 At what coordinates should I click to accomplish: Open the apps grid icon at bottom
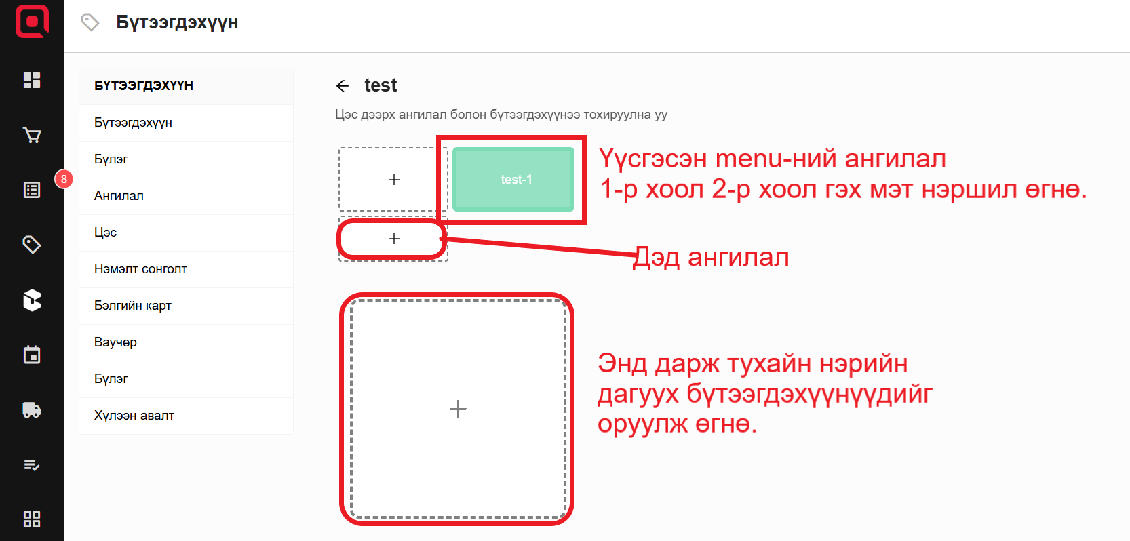pos(32,519)
